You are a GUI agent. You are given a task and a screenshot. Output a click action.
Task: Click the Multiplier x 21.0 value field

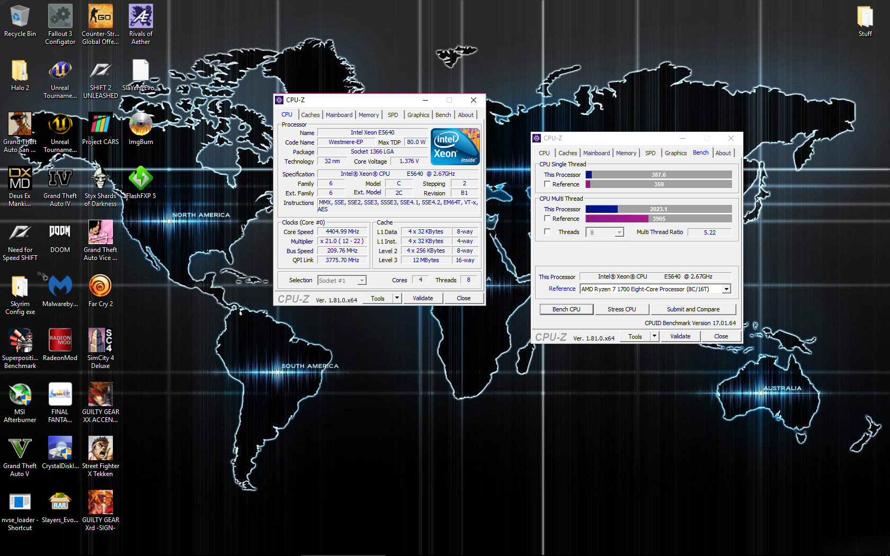(x=342, y=241)
